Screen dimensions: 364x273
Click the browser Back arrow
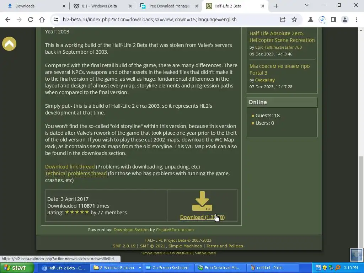pos(8,20)
